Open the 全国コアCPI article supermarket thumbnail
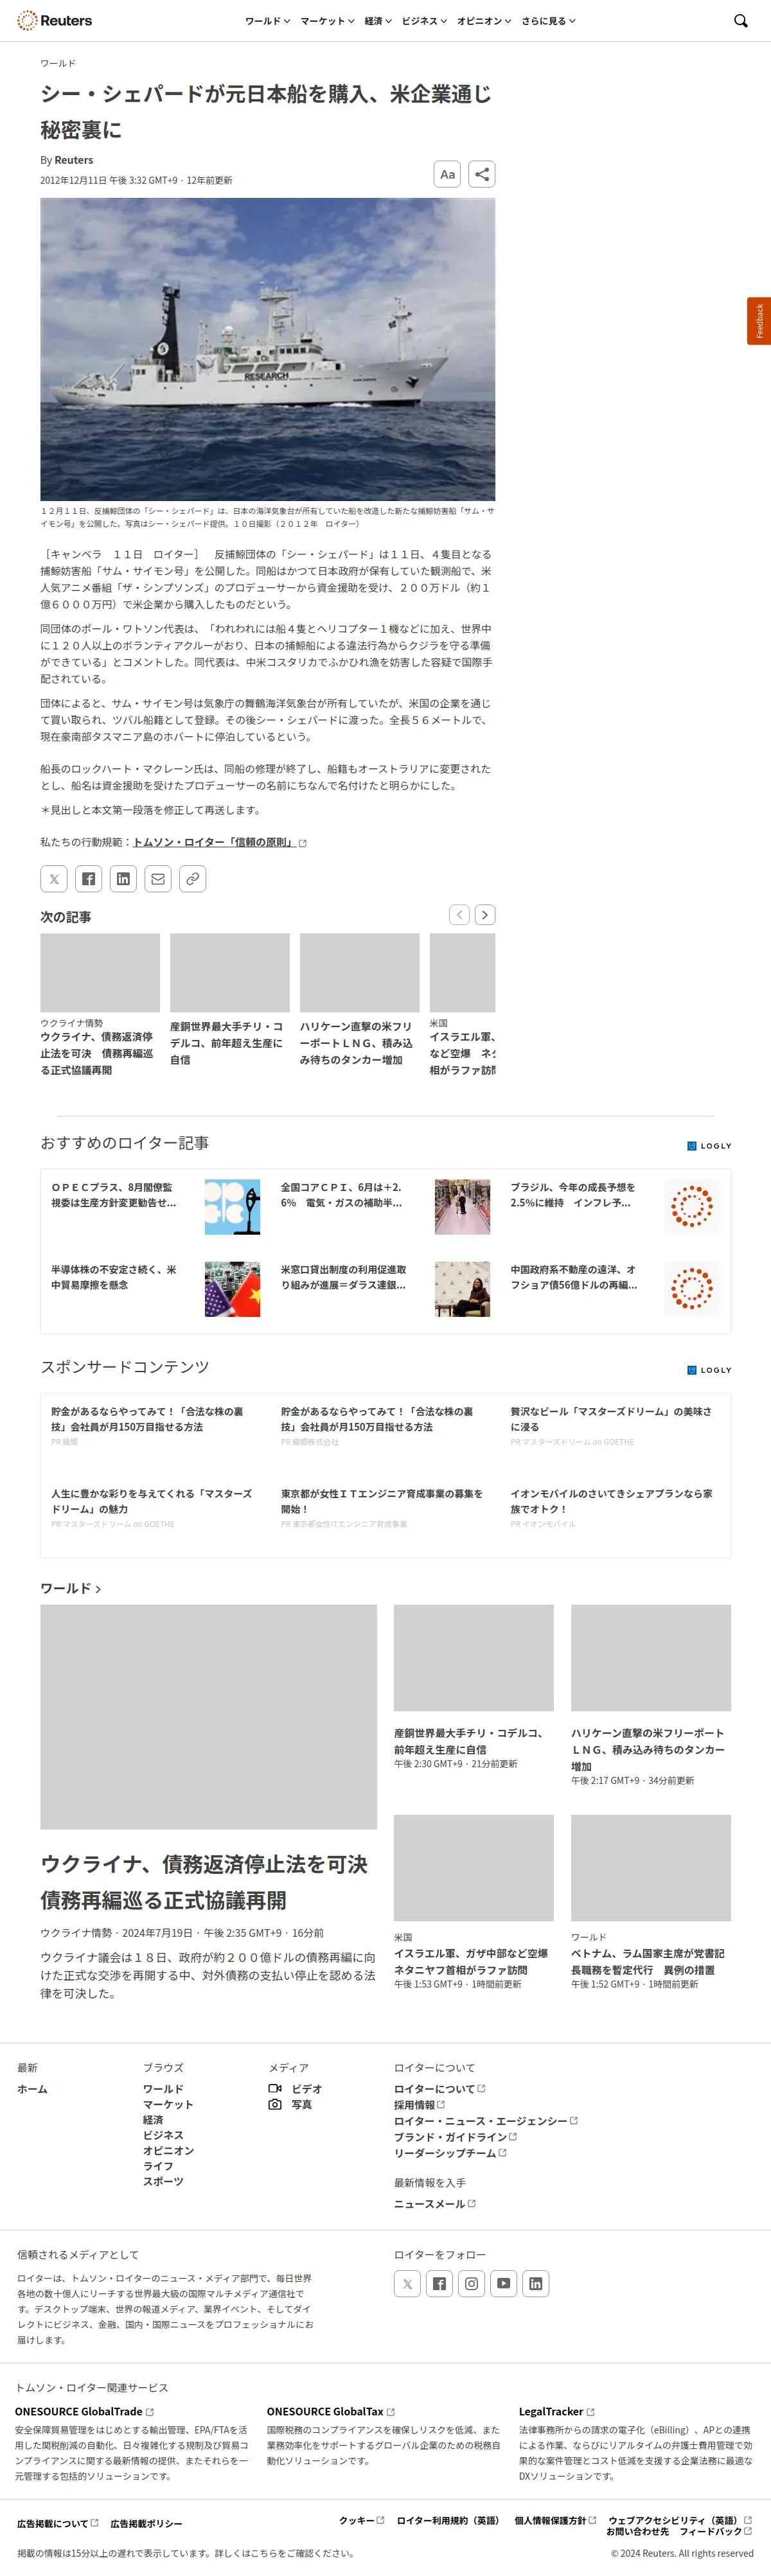Image resolution: width=771 pixels, height=2576 pixels. (x=462, y=1207)
